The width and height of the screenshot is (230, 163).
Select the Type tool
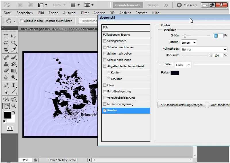click(14, 85)
